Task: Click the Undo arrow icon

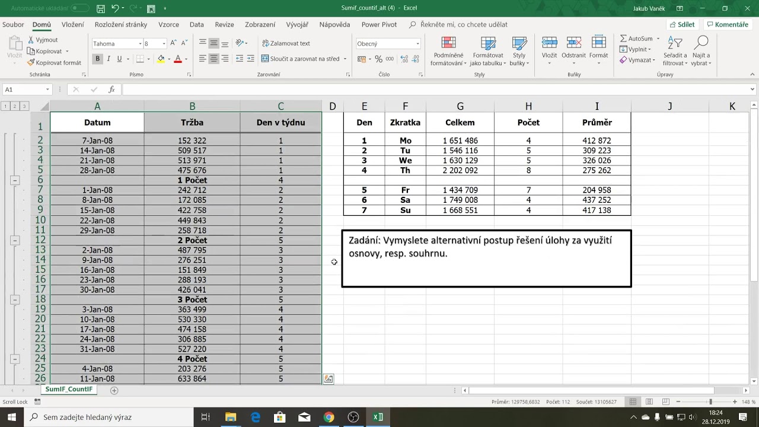Action: tap(115, 9)
